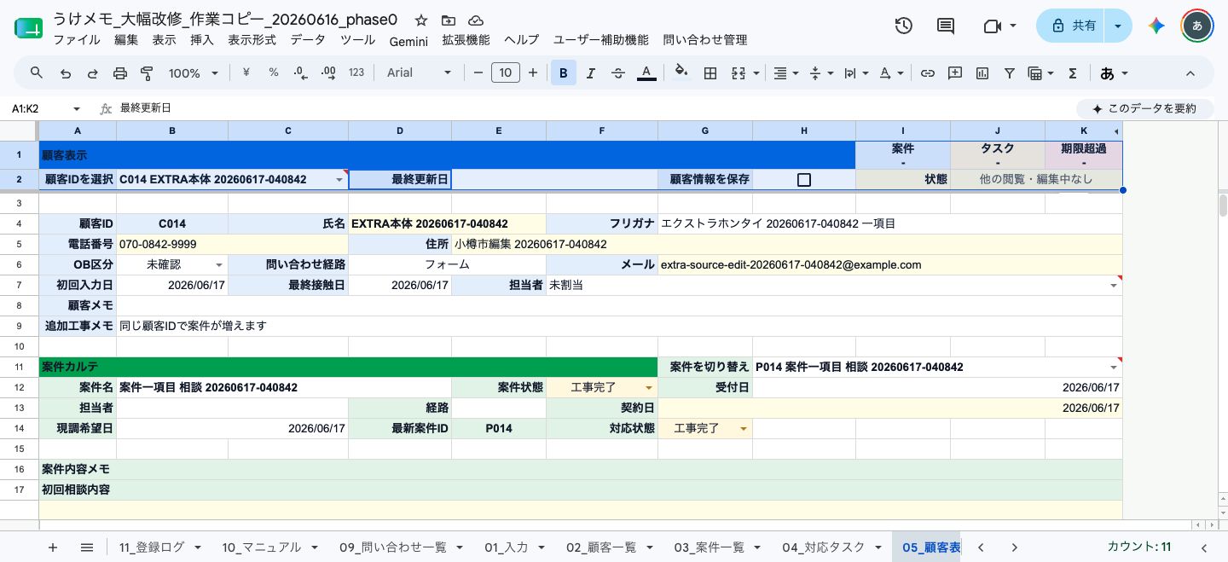The height and width of the screenshot is (562, 1228).
Task: Click the borders grid icon
Action: (710, 73)
